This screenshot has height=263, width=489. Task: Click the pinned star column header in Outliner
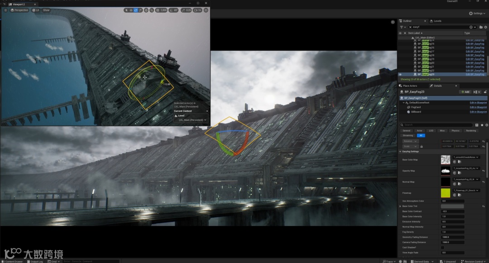(x=405, y=33)
